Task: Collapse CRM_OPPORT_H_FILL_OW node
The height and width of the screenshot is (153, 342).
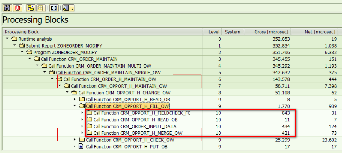Action: click(75, 106)
